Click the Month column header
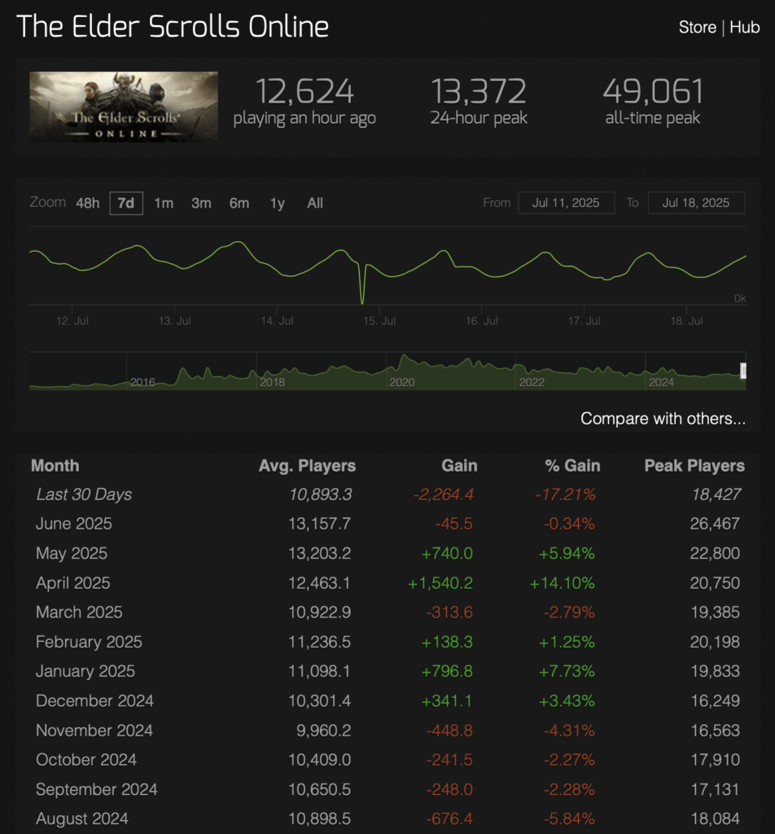Screen dimensions: 775x834 click(55, 466)
